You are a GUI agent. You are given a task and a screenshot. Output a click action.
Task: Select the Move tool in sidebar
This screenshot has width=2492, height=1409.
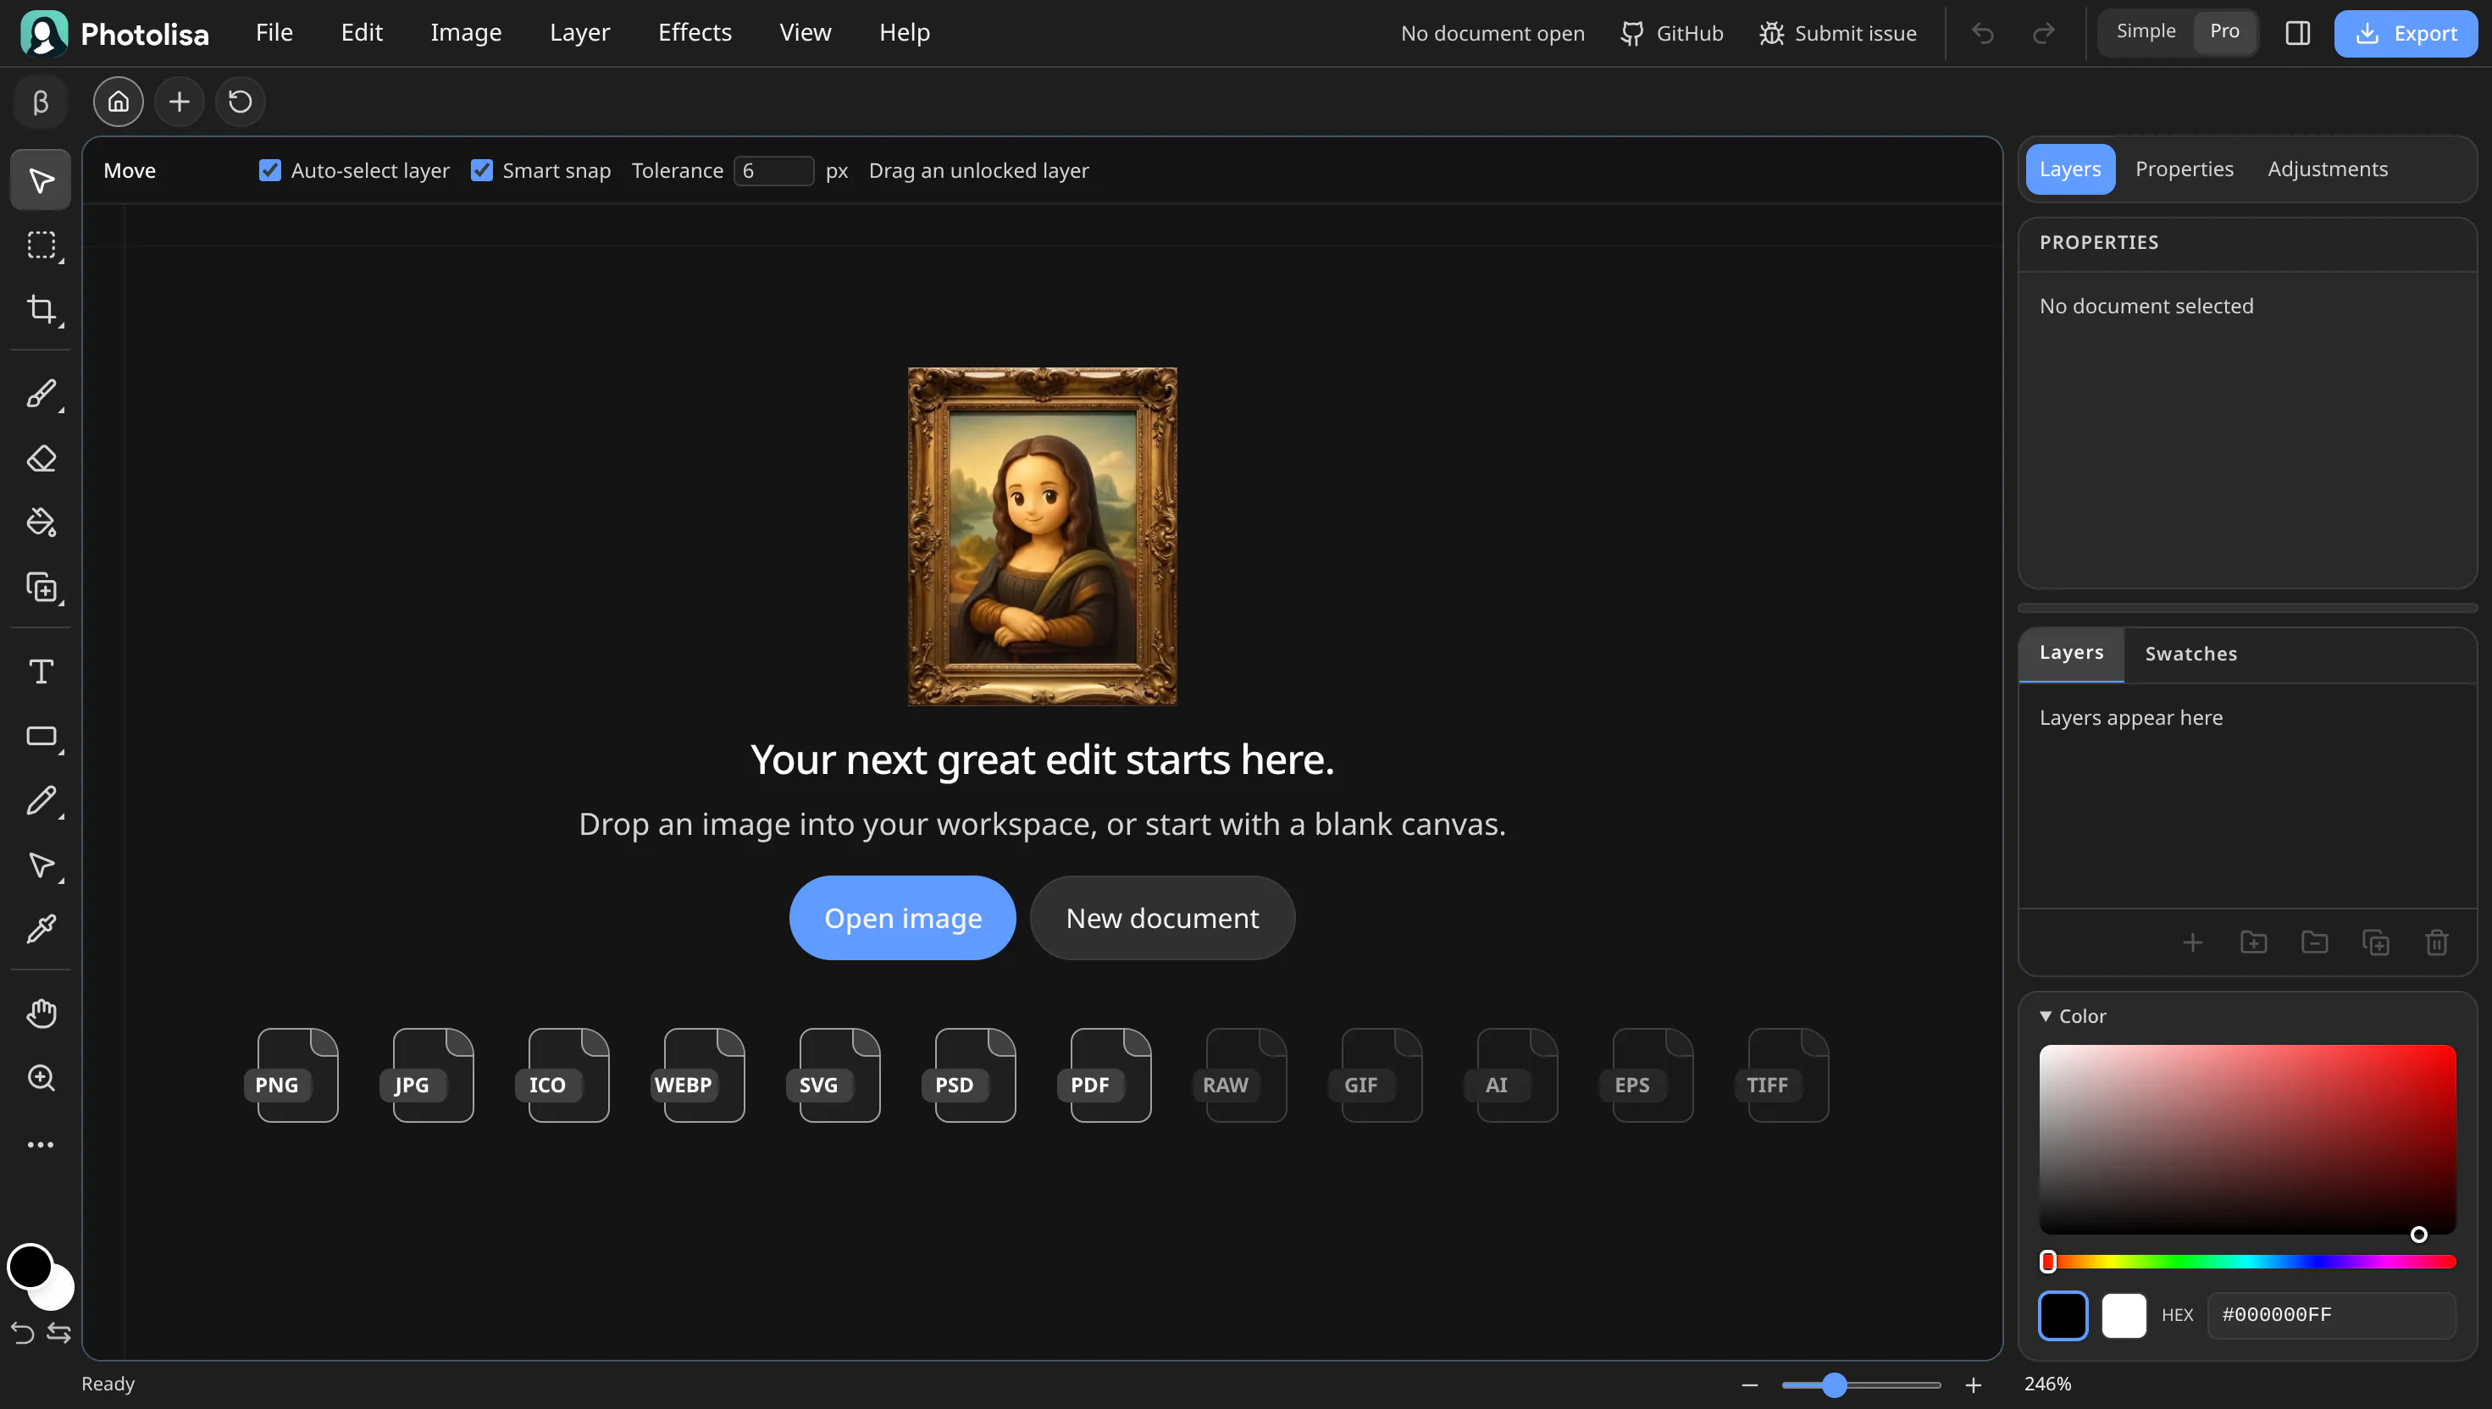41,180
